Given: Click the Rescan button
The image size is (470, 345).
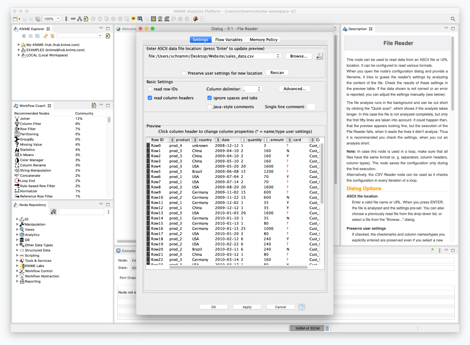Looking at the screenshot, I should pyautogui.click(x=277, y=73).
